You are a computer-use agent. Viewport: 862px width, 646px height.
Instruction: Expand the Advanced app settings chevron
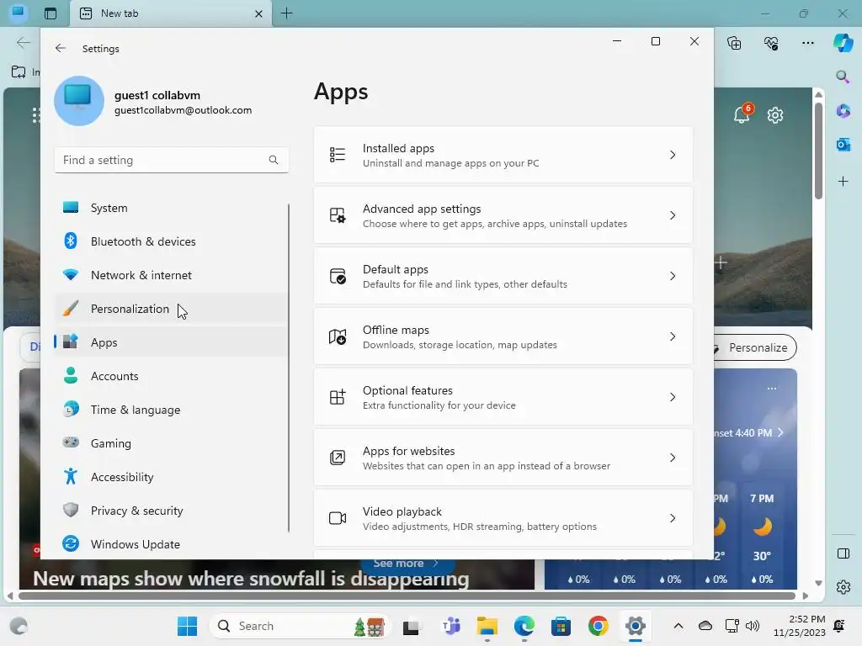coord(673,215)
